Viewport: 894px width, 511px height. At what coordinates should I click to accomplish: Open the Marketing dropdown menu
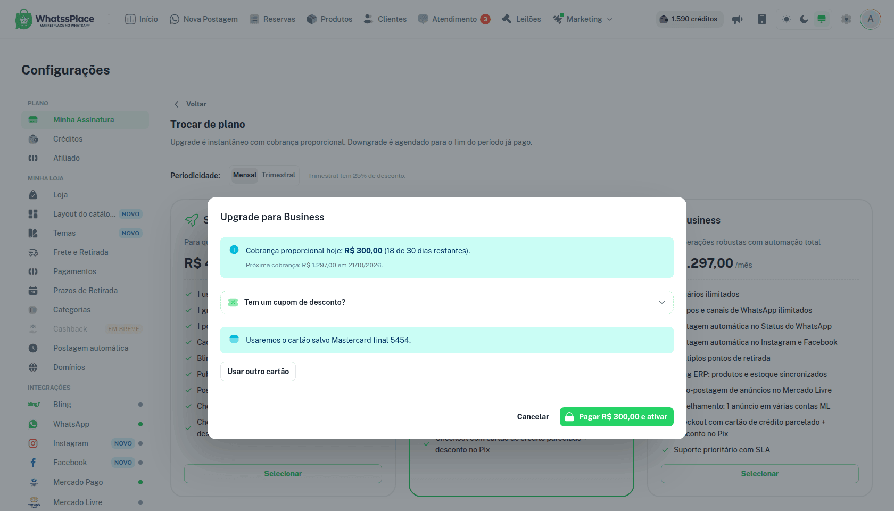(x=583, y=19)
